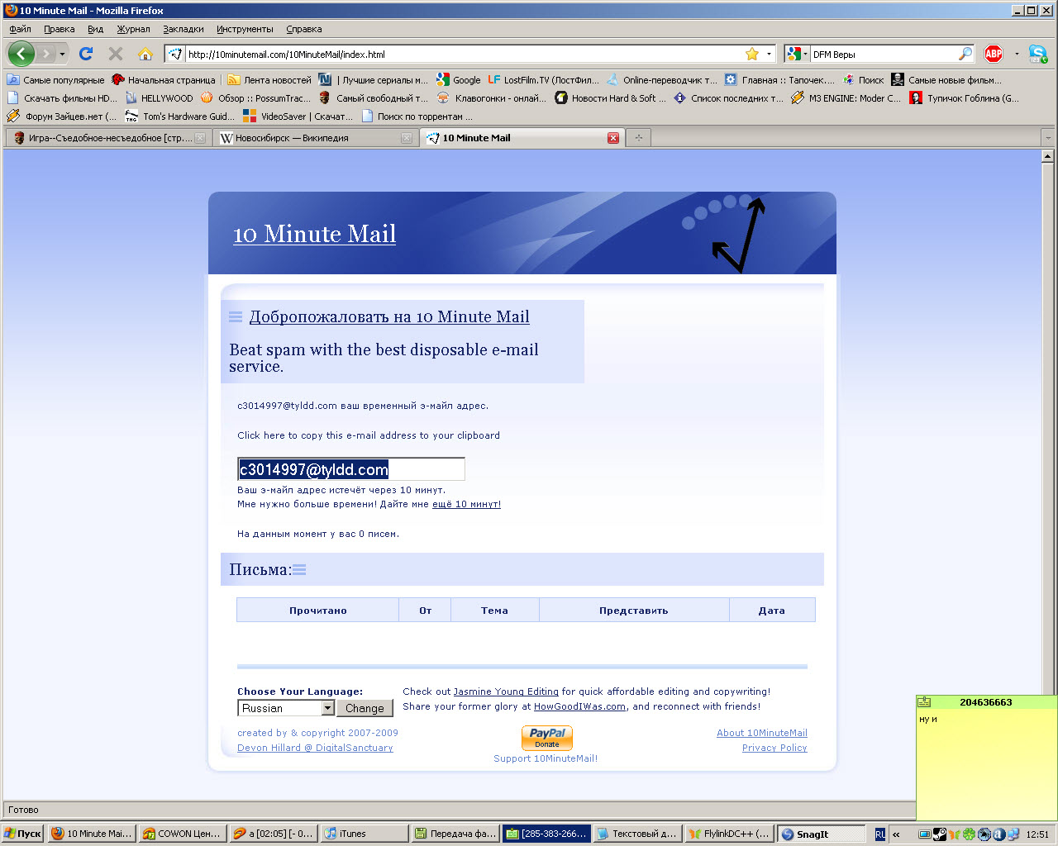Switch to SnagIt in the taskbar

[x=820, y=834]
